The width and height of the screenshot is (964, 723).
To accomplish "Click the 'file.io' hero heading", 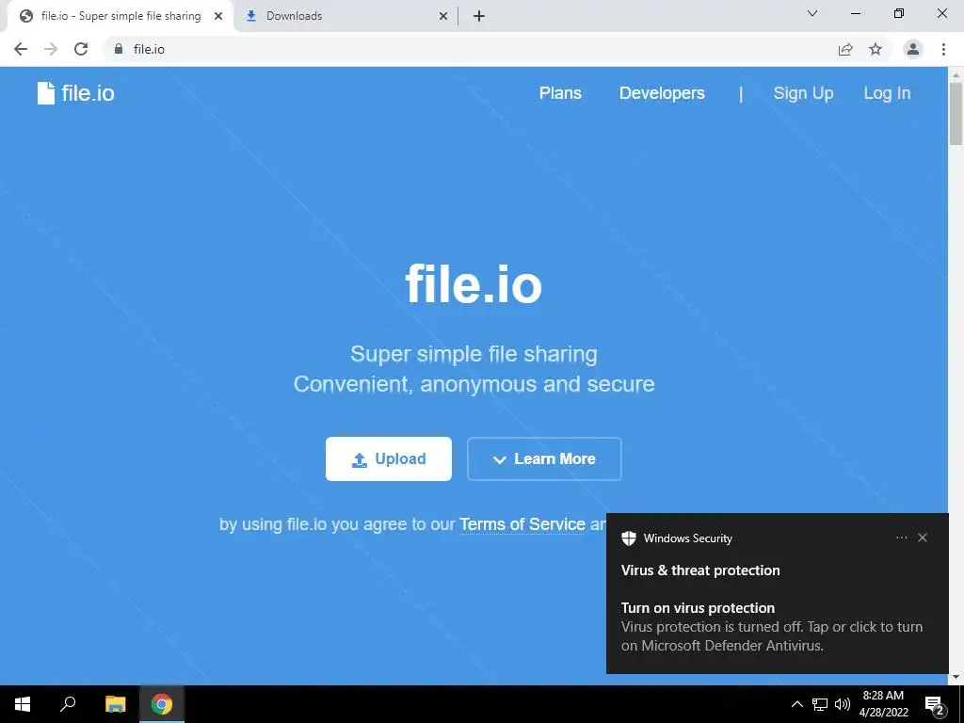I will point(474,284).
